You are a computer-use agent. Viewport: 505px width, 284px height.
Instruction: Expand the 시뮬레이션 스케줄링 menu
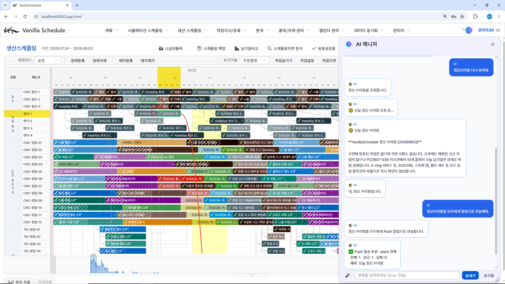click(x=148, y=31)
